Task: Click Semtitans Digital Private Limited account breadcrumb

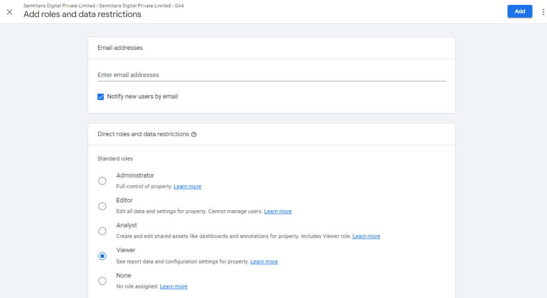Action: [59, 5]
